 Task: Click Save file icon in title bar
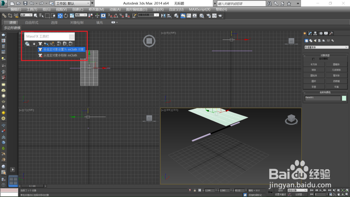click(25, 3)
